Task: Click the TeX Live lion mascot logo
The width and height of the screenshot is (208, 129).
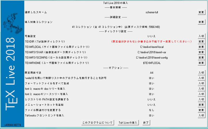Action: point(12,23)
